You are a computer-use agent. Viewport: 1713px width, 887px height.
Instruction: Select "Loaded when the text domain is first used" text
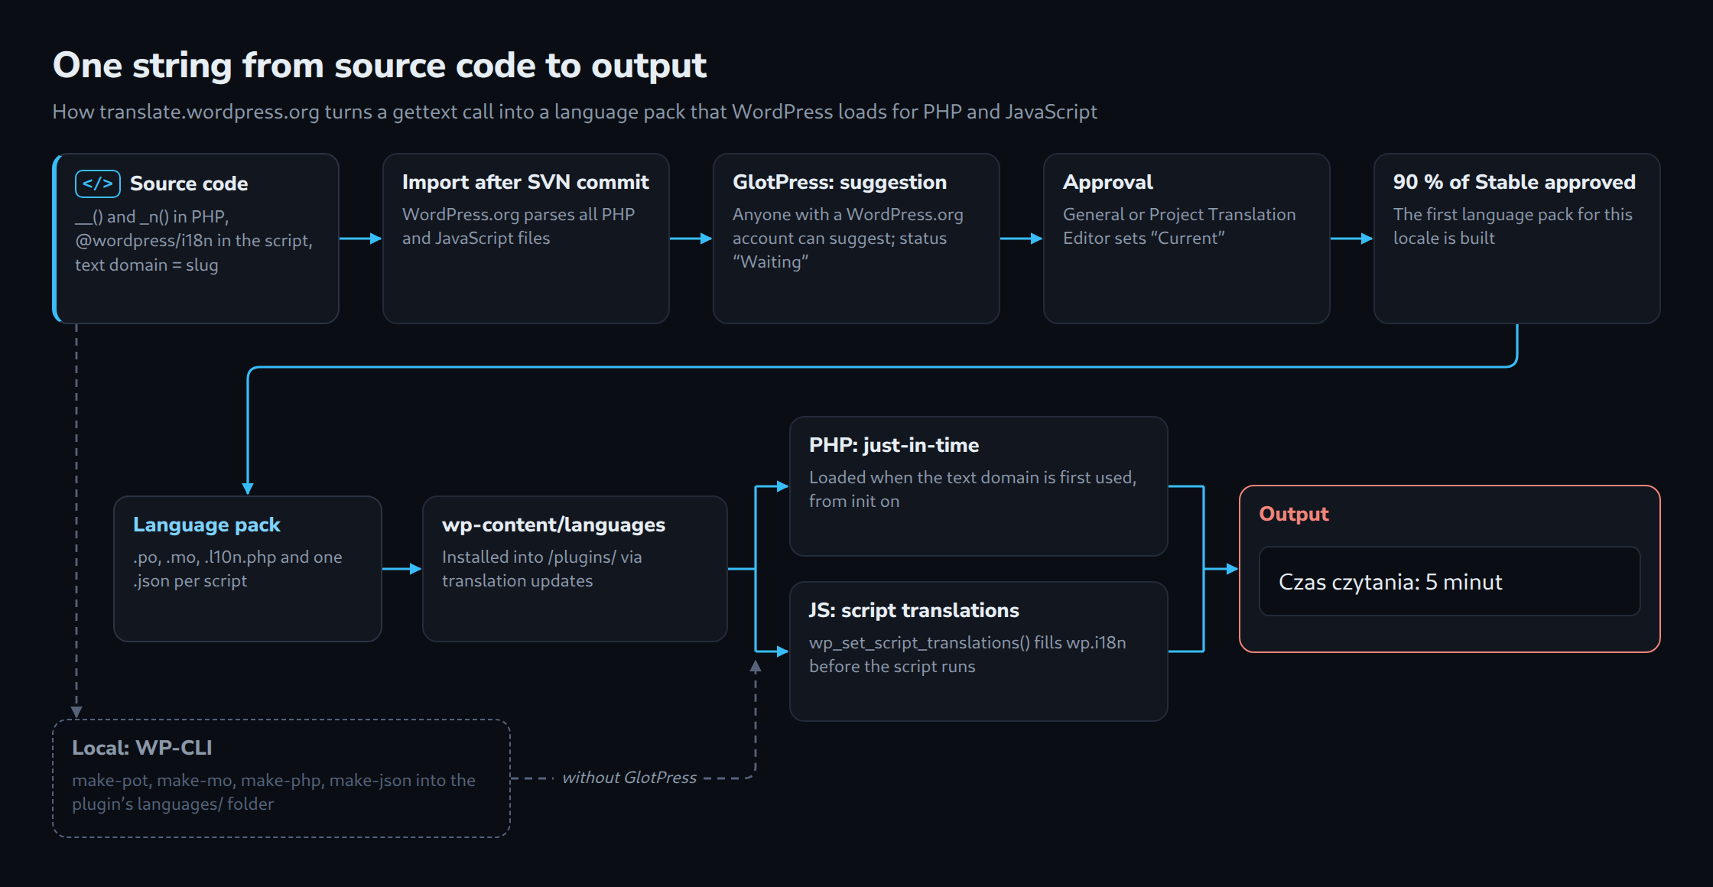click(x=973, y=477)
